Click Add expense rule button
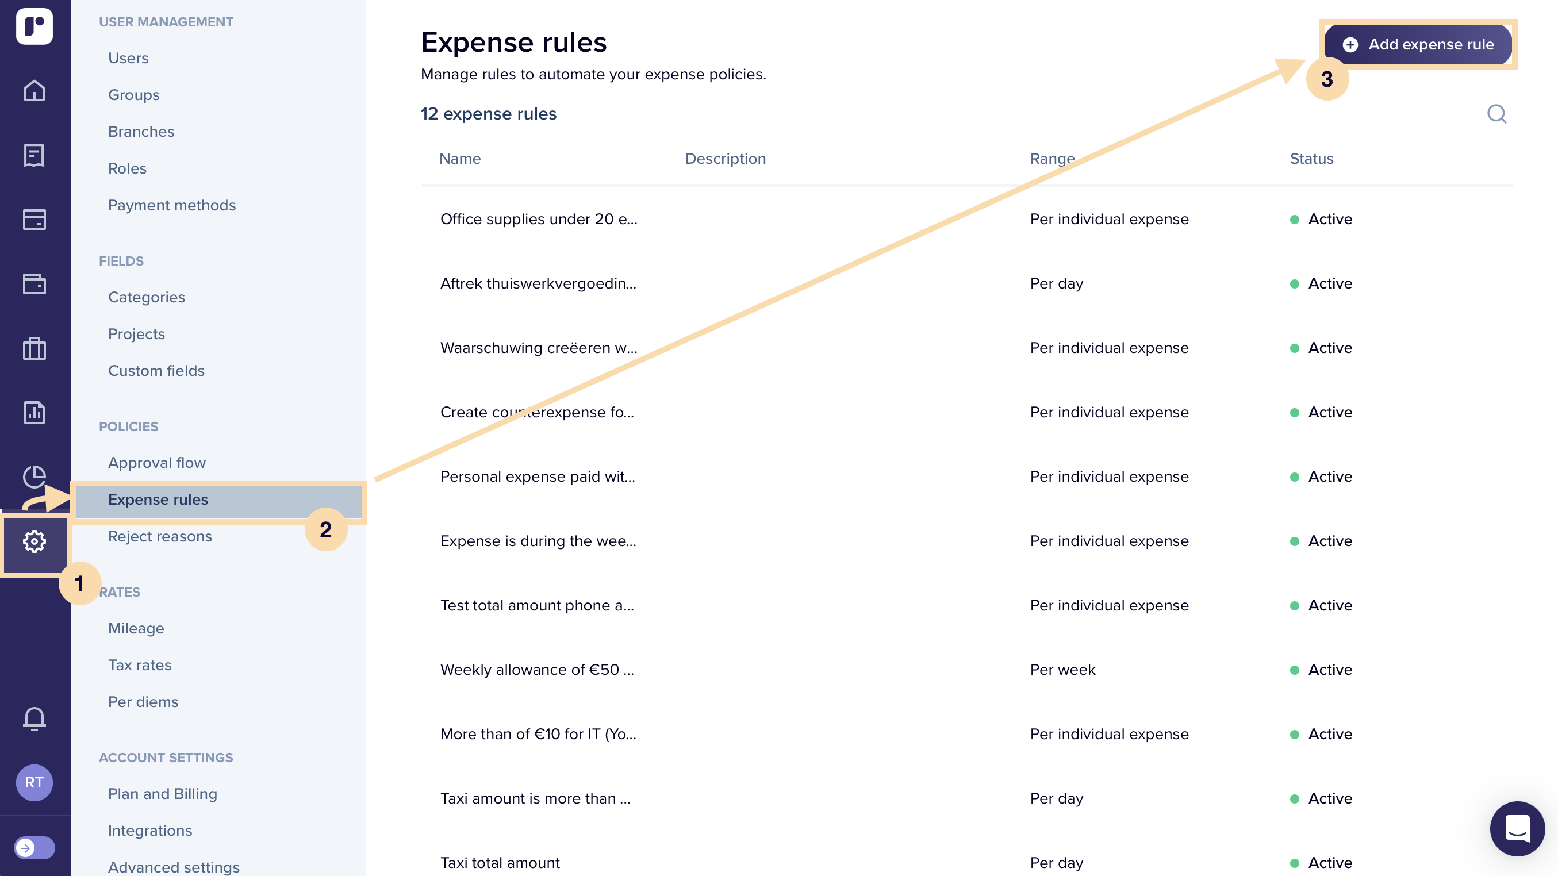The image size is (1558, 876). [x=1418, y=44]
